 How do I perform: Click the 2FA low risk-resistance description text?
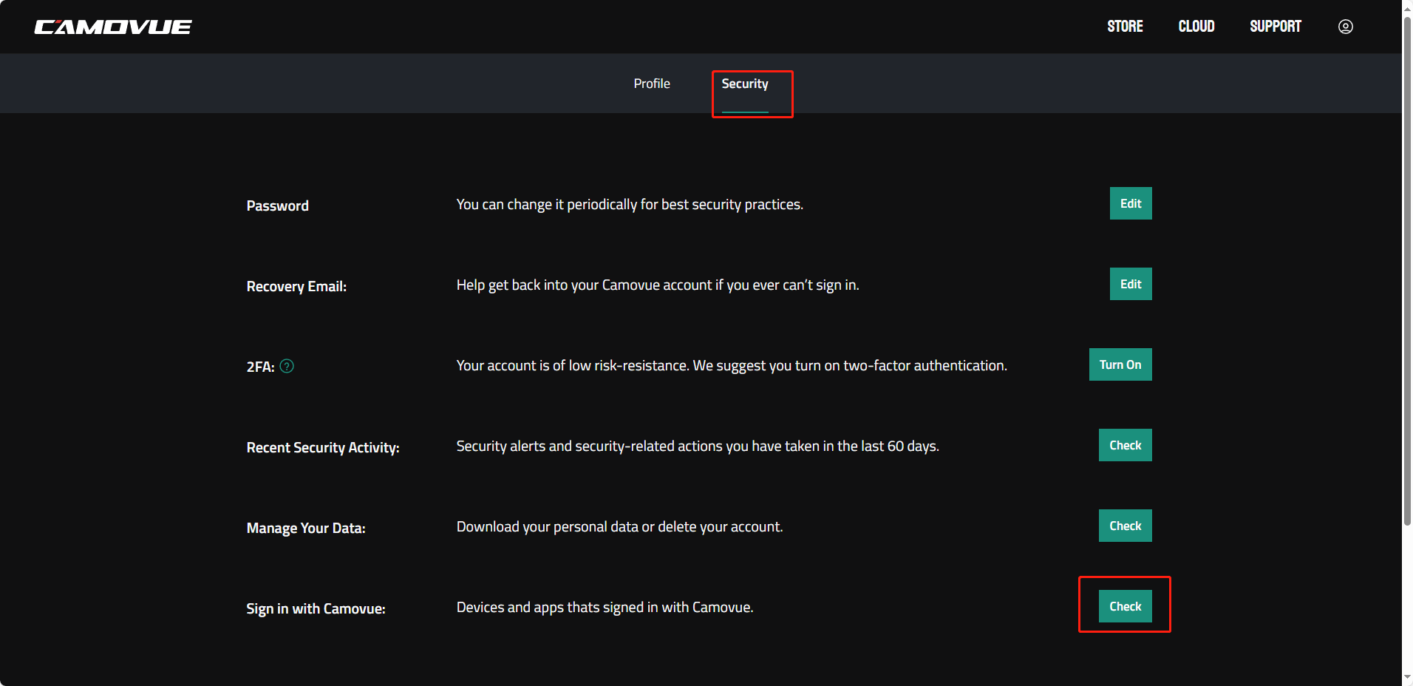pos(731,366)
